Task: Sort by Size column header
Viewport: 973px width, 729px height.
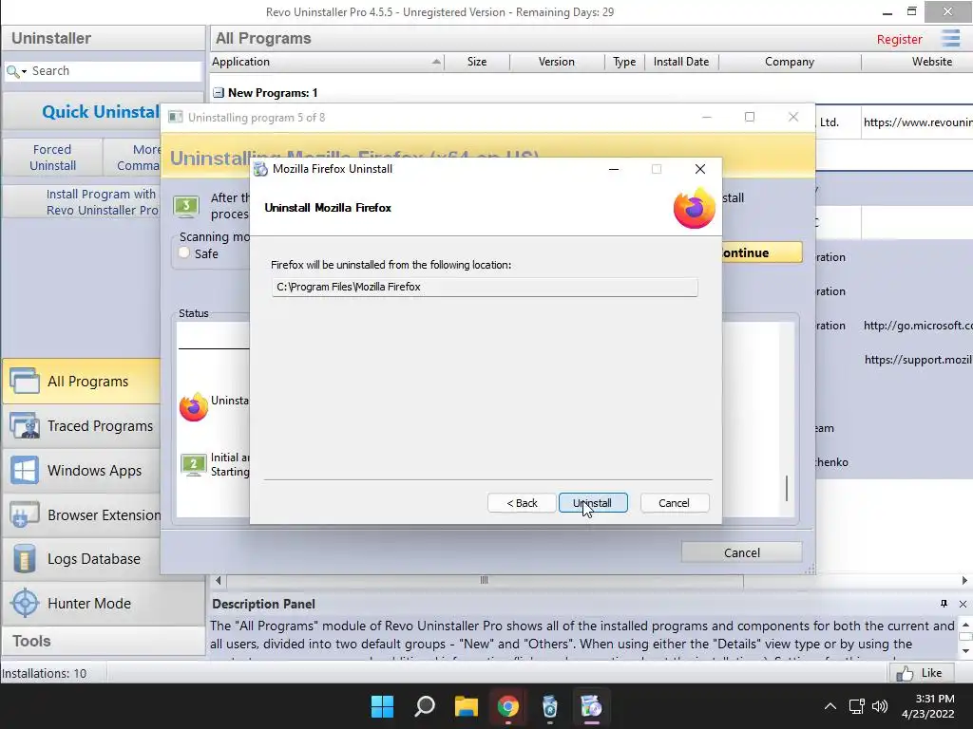Action: (x=477, y=62)
